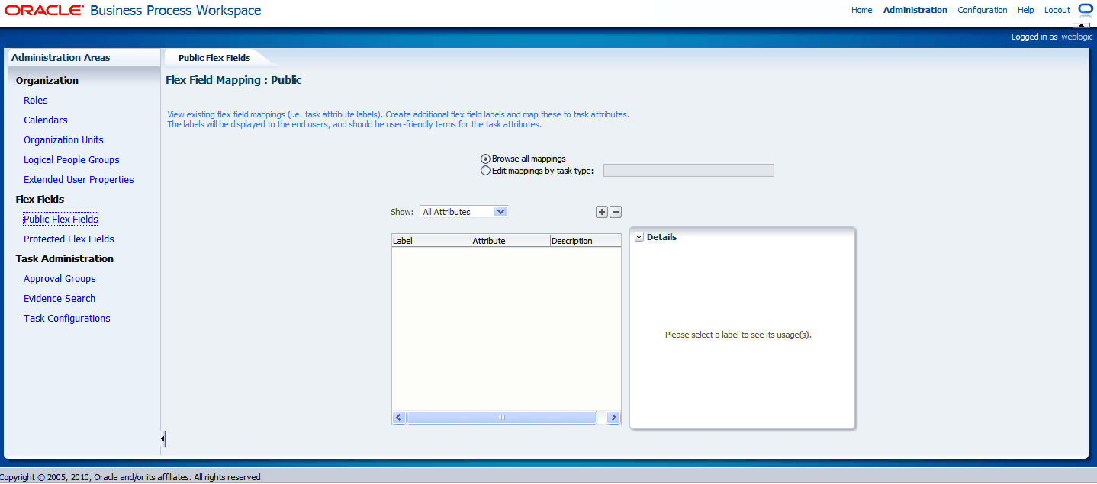Click the remove flex field label minus icon
Image resolution: width=1097 pixels, height=484 pixels.
point(616,212)
